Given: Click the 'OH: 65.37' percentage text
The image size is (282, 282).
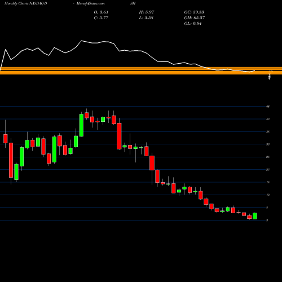Looking at the screenshot, I should click(x=195, y=18).
